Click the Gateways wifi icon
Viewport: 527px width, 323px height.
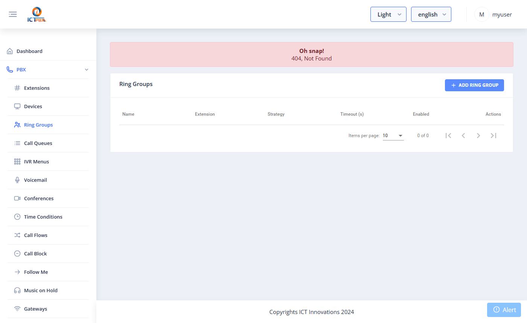point(17,309)
